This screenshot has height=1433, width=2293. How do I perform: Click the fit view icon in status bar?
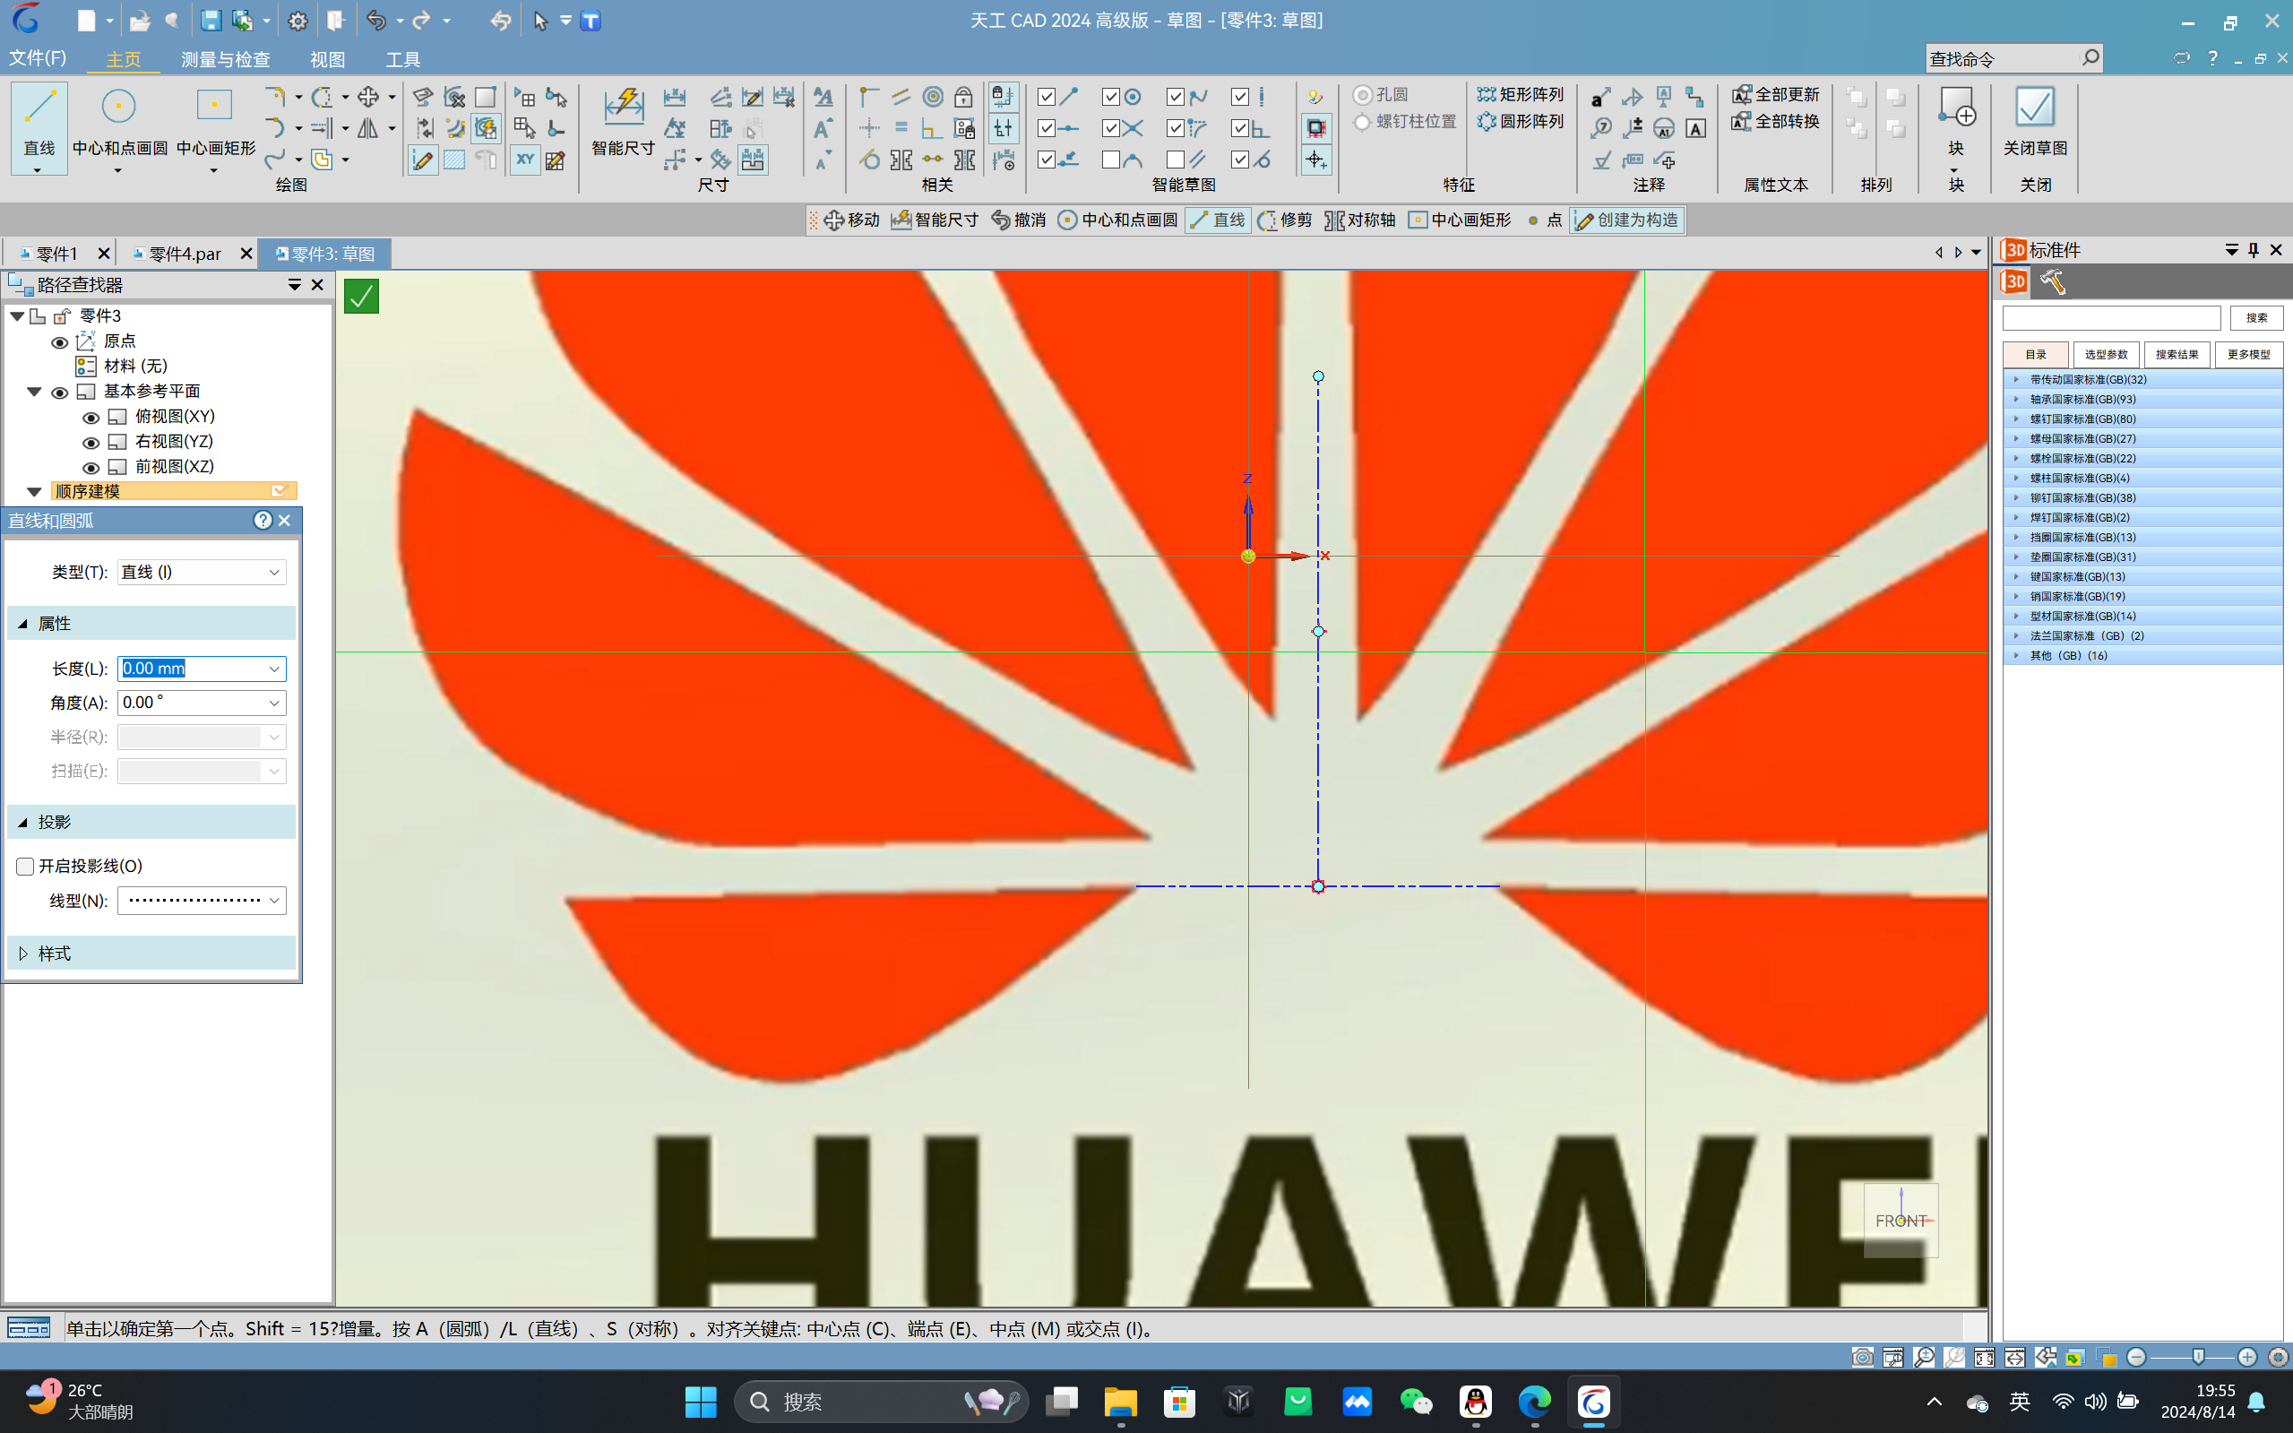pos(1984,1357)
